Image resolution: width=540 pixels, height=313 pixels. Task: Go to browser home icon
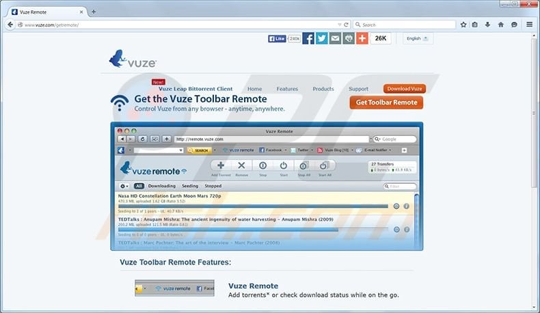tap(501, 25)
